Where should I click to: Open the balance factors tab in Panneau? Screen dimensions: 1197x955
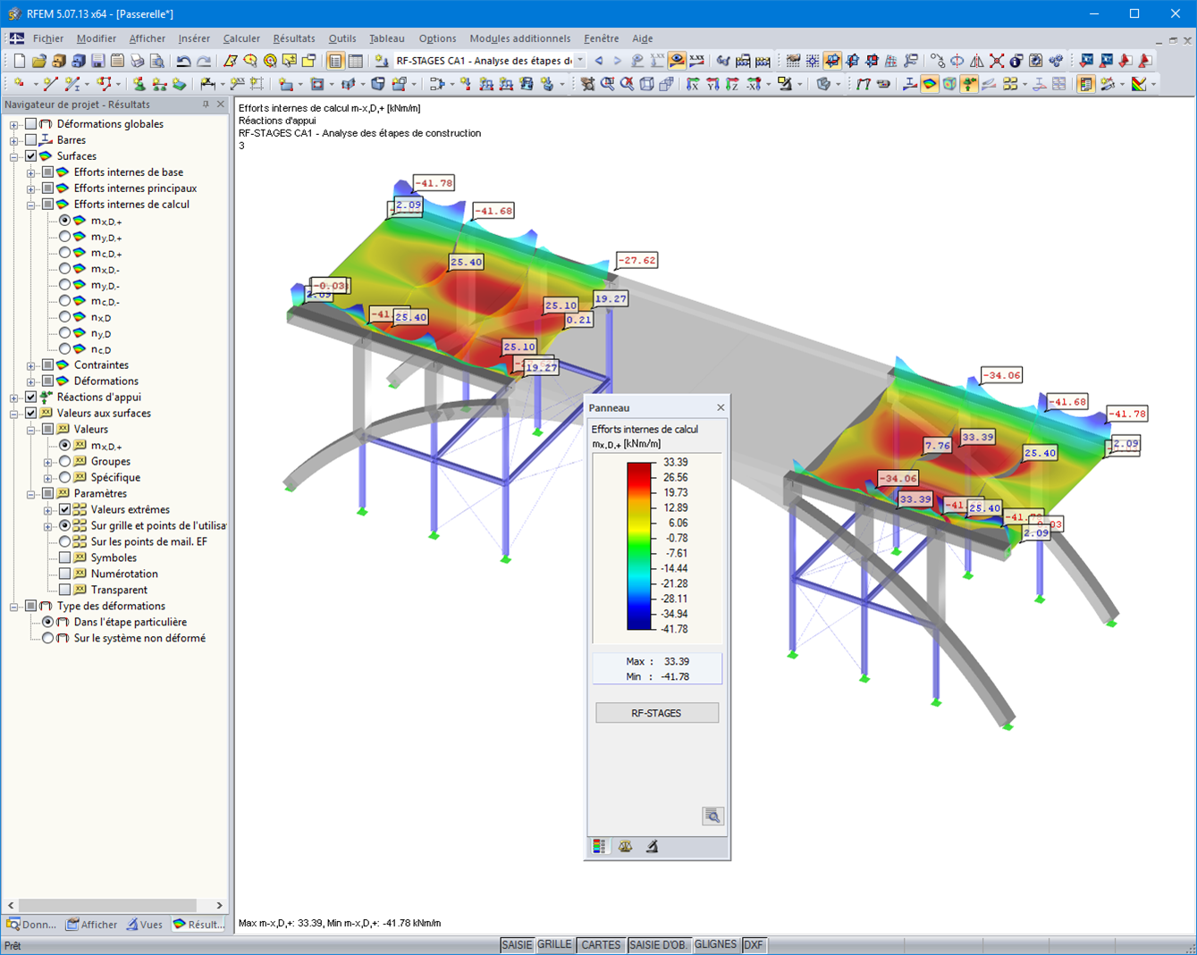[626, 846]
